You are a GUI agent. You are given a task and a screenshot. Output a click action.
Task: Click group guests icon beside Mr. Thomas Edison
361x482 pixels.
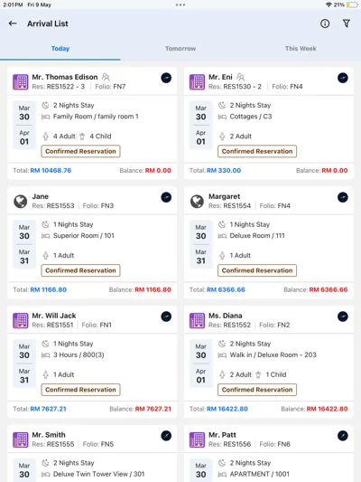pyautogui.click(x=106, y=77)
